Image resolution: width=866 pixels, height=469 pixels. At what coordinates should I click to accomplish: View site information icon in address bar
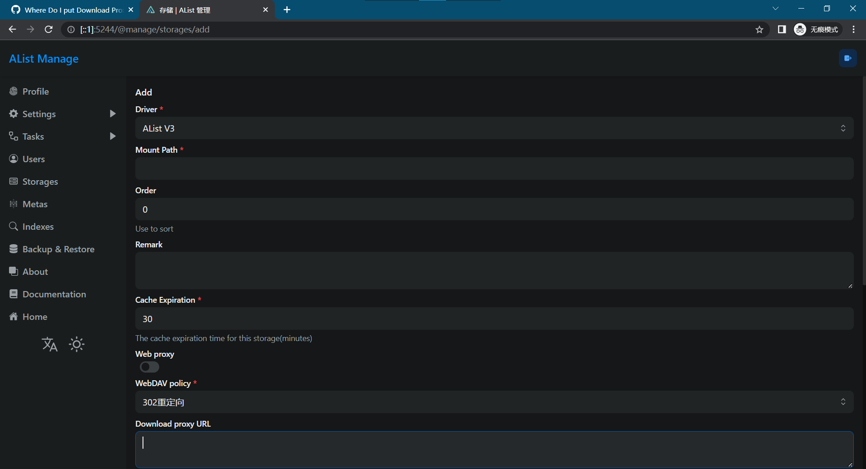pos(71,30)
